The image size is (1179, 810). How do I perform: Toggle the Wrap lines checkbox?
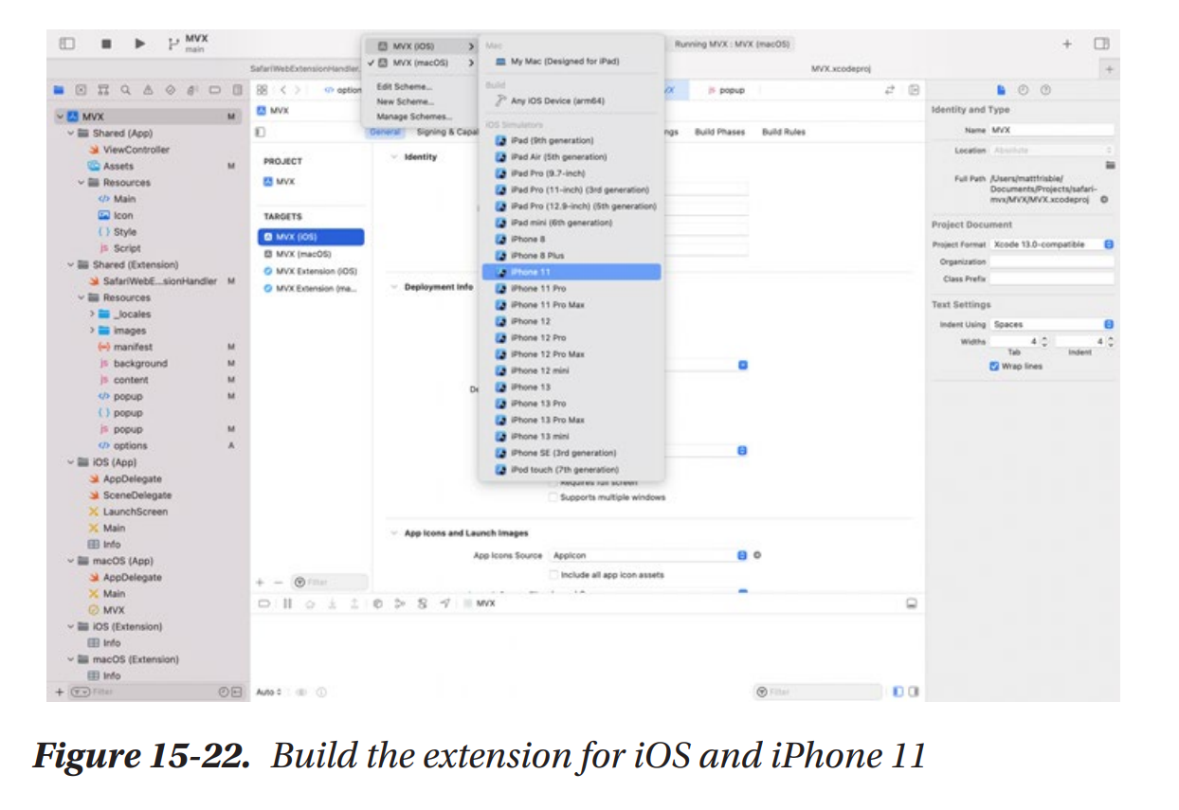pyautogui.click(x=994, y=366)
